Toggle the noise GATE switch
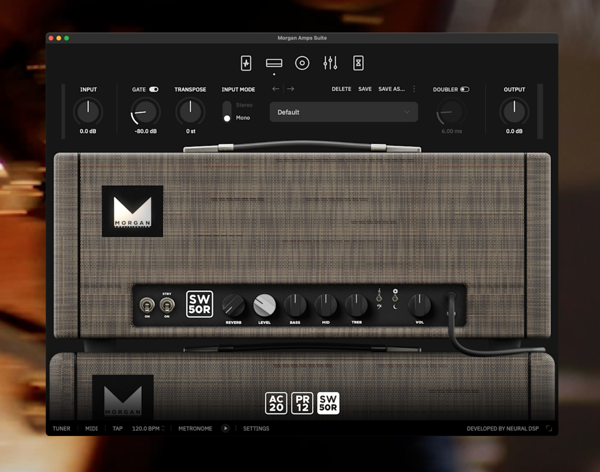This screenshot has width=600, height=472. 154,89
